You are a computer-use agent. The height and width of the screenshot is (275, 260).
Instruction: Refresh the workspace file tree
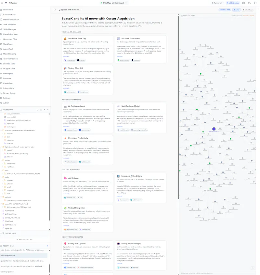[x=37, y=110]
